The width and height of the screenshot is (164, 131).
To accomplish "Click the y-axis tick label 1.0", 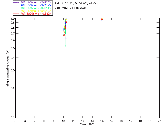I will (13, 19).
